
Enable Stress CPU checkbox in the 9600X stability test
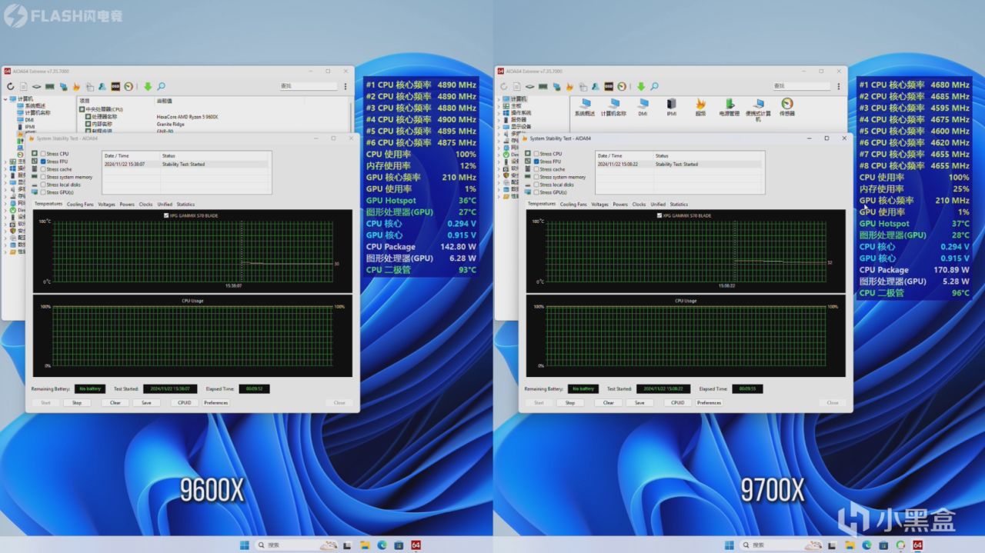tap(44, 154)
